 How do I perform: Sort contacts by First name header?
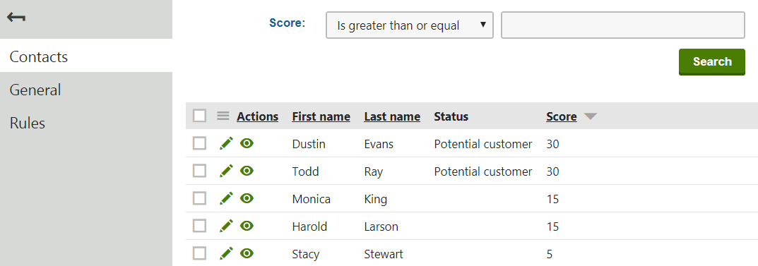point(321,116)
